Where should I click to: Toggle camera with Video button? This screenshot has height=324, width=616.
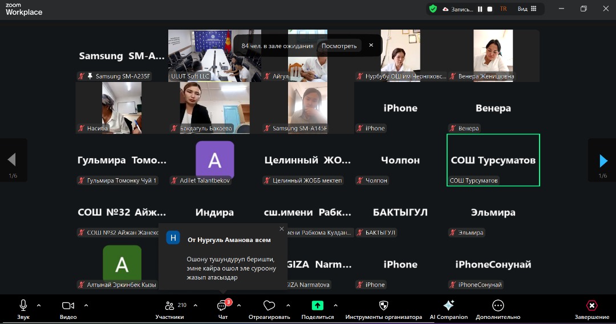coord(68,306)
